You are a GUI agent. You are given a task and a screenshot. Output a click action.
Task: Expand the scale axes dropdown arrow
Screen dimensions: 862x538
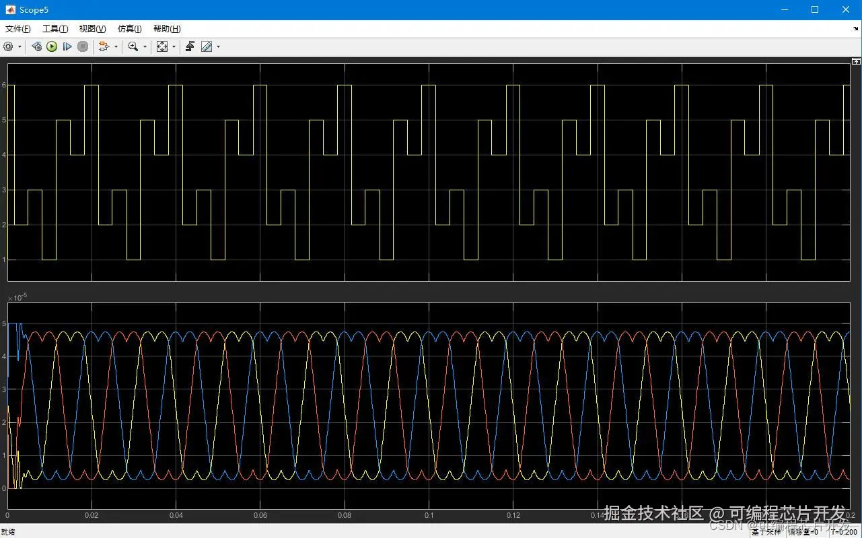(174, 46)
